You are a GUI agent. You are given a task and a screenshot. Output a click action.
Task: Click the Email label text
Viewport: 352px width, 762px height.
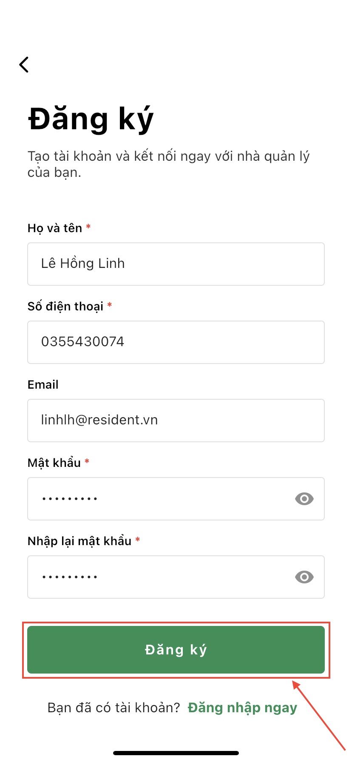click(43, 385)
